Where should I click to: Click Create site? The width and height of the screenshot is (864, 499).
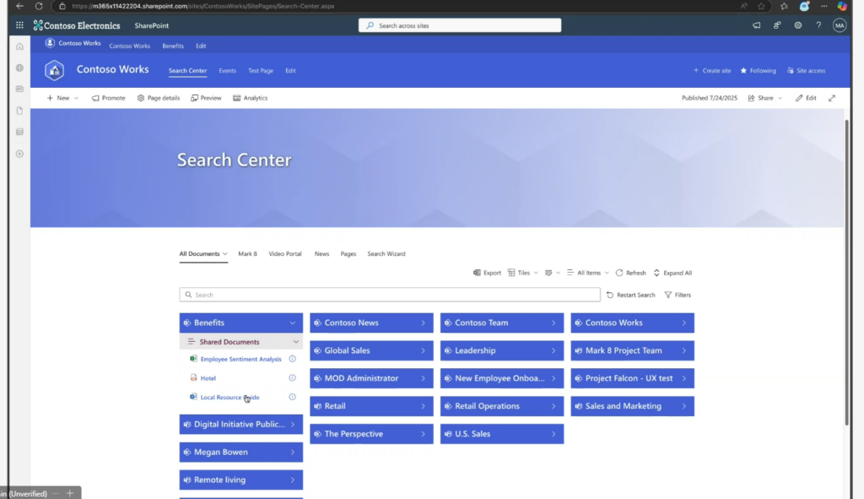pyautogui.click(x=712, y=71)
